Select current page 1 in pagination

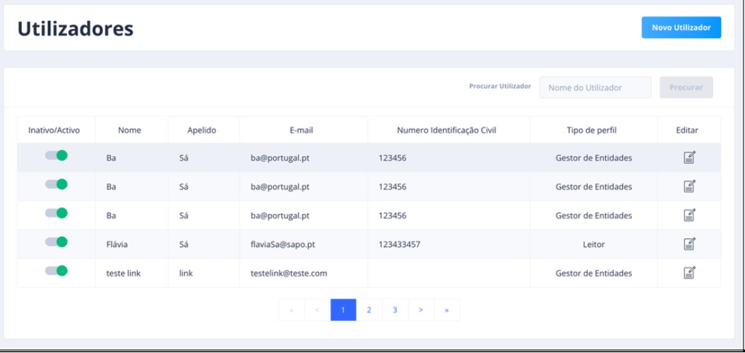click(x=343, y=310)
